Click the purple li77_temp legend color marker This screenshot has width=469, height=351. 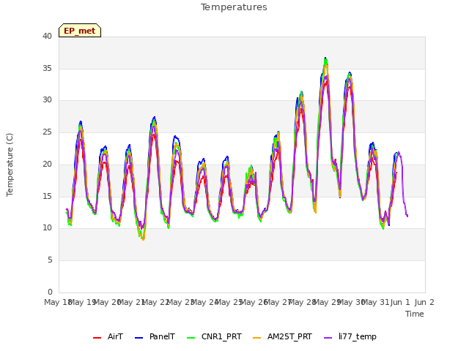pos(328,338)
